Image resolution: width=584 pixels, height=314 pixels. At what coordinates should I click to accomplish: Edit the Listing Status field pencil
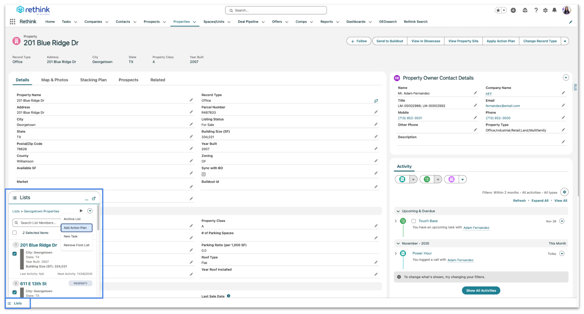pyautogui.click(x=376, y=124)
